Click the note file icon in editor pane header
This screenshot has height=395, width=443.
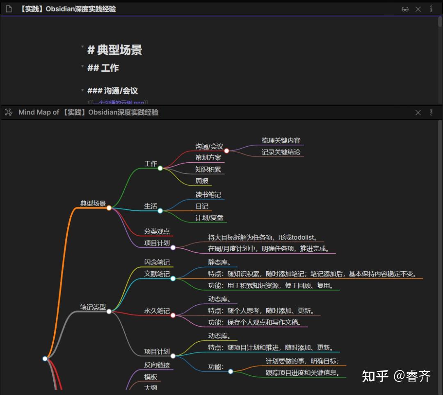(9, 9)
